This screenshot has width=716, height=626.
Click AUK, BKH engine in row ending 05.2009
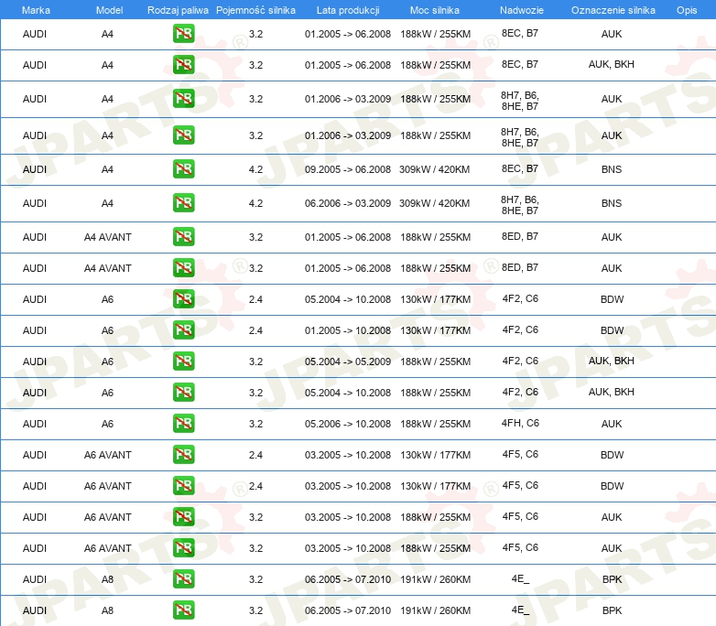coord(612,361)
